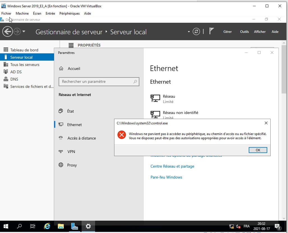Click the Accès à distance dial-up icon
Viewport: 288px width, 233px height.
(61, 138)
